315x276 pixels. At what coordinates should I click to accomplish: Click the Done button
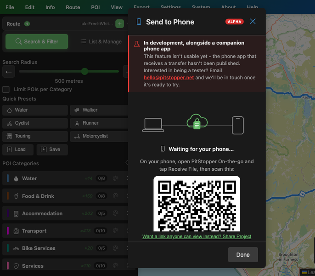(243, 255)
